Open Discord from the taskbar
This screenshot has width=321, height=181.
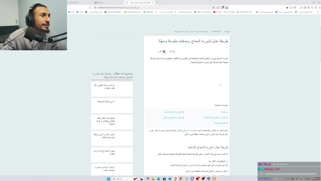(192, 179)
